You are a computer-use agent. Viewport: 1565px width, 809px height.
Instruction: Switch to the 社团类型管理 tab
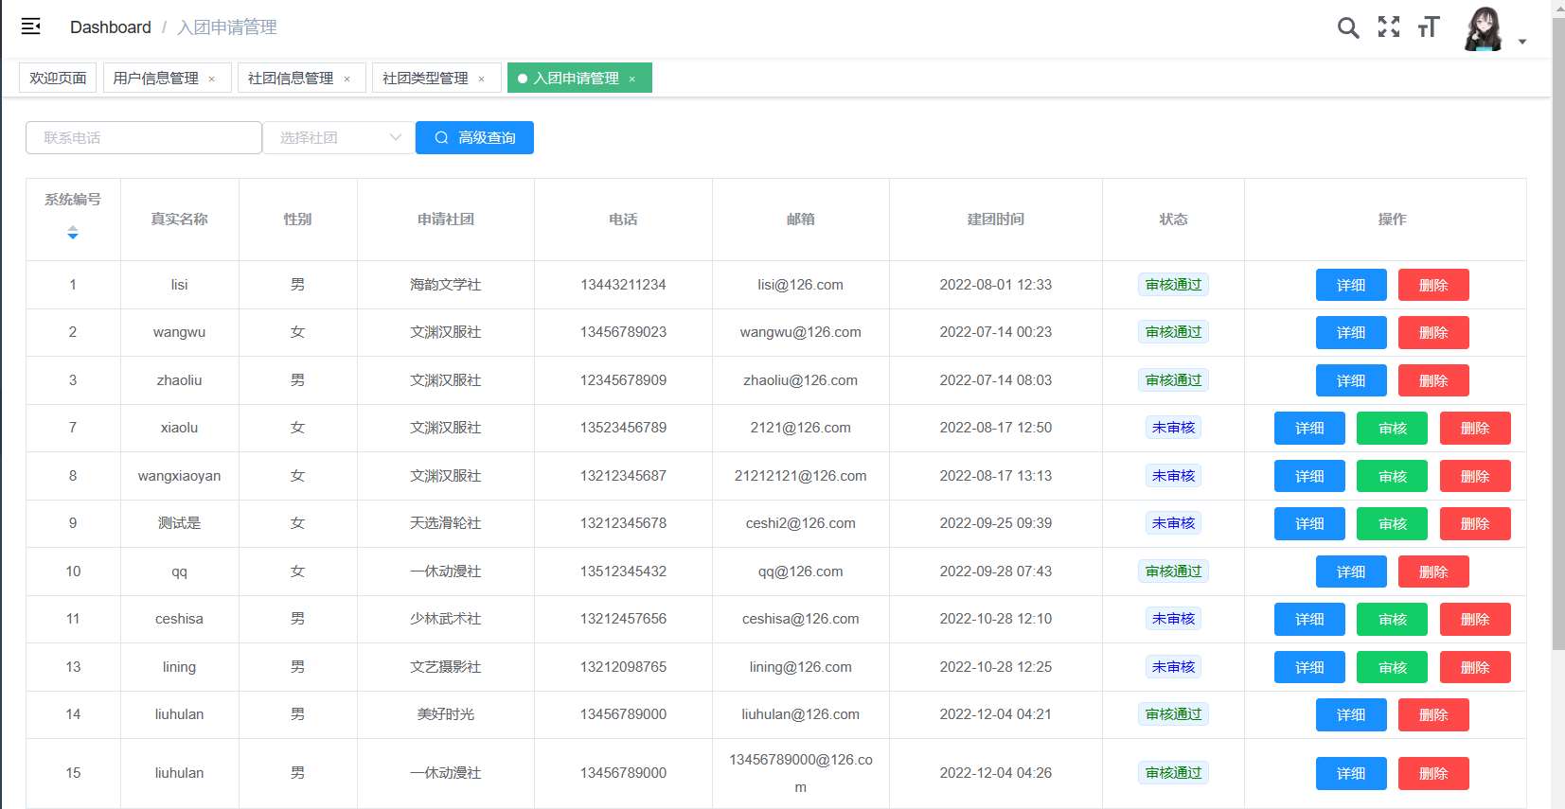[x=425, y=79]
